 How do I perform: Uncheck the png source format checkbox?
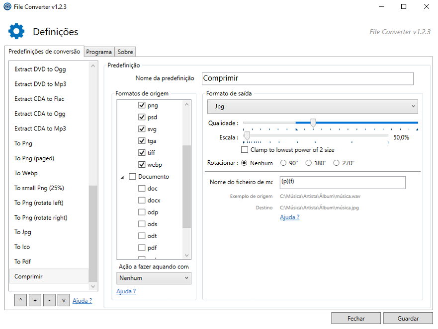(142, 105)
